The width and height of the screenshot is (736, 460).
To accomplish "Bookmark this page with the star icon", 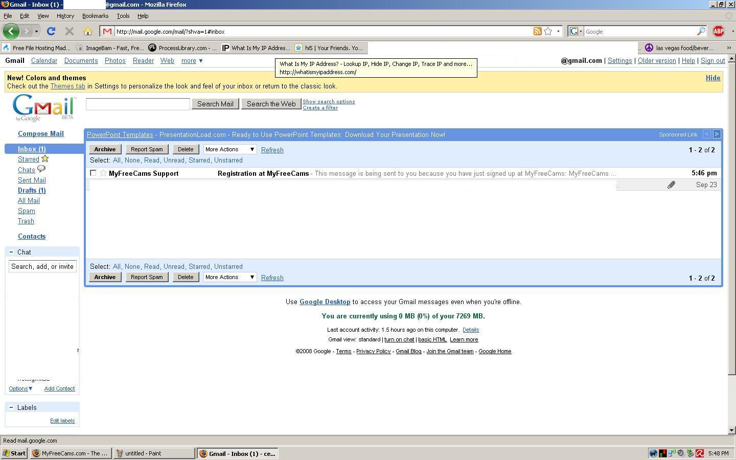I will click(x=548, y=31).
